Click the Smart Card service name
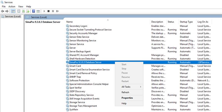 pos(75,66)
